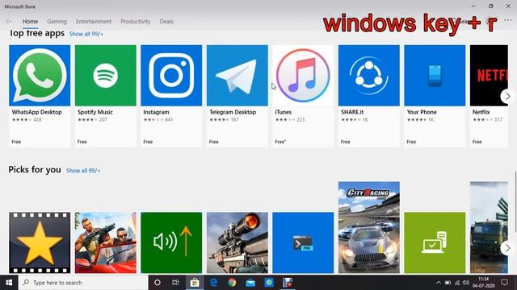Click the taskbar search box
This screenshot has width=517, height=290.
[x=83, y=283]
